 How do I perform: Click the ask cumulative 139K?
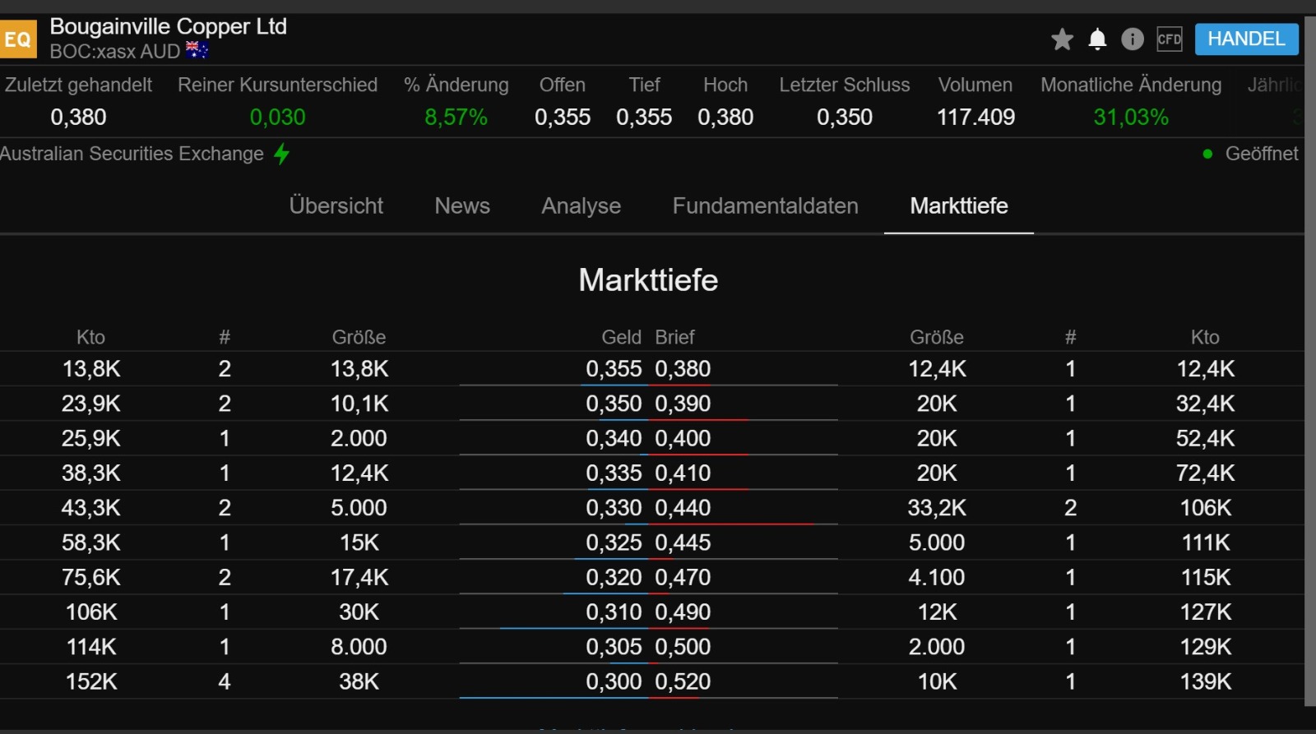point(1206,681)
